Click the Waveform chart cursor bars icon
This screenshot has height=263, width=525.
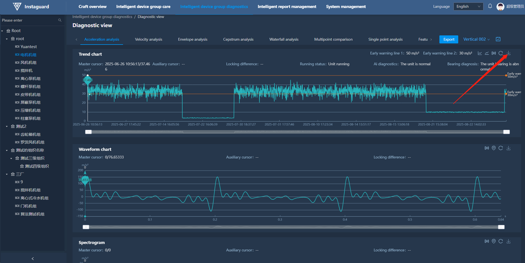[487, 148]
